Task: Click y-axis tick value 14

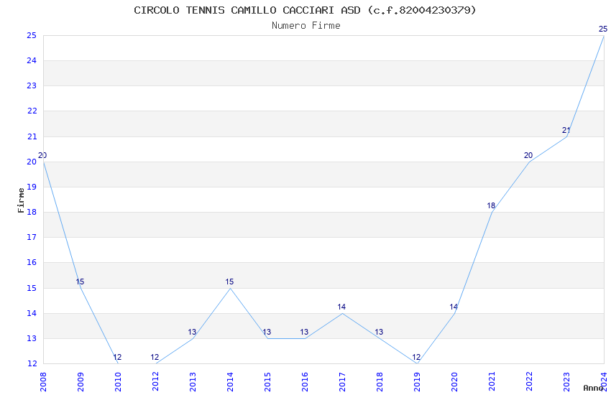Action: [x=32, y=313]
